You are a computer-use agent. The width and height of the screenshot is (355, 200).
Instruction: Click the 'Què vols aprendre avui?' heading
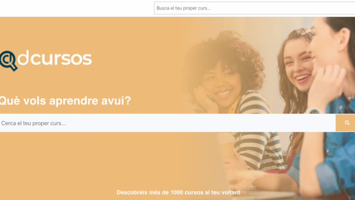coord(65,100)
